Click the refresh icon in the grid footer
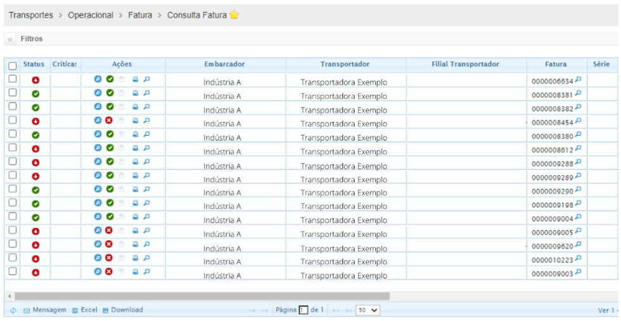The image size is (621, 321). pyautogui.click(x=13, y=310)
